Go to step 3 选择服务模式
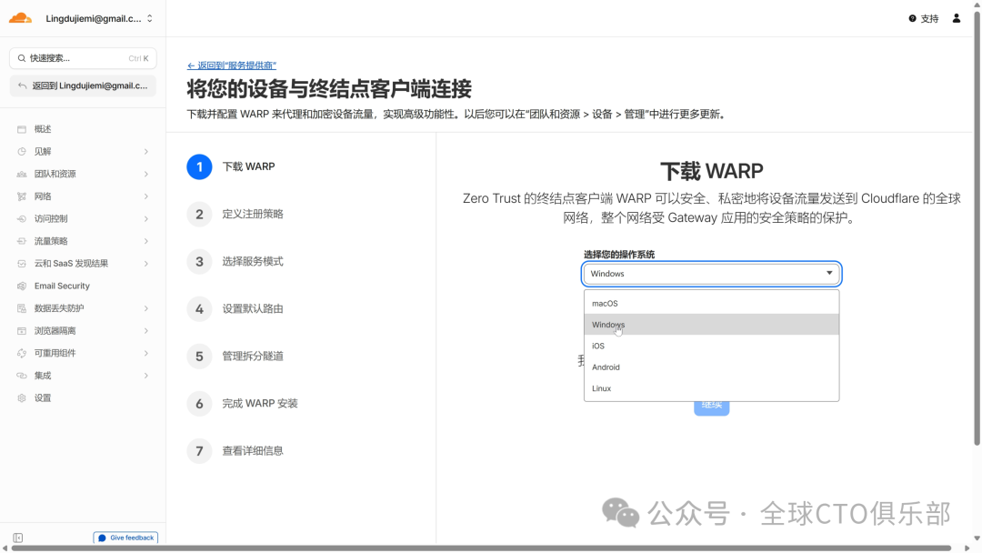The height and width of the screenshot is (553, 982). [x=253, y=262]
